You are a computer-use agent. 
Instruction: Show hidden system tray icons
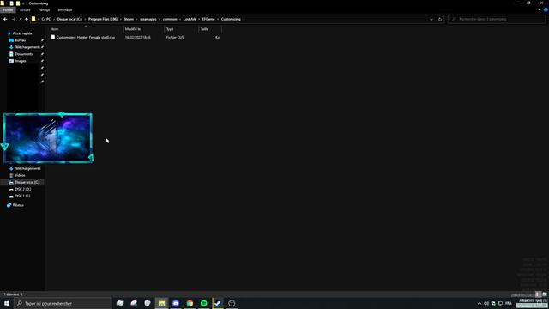pos(480,303)
